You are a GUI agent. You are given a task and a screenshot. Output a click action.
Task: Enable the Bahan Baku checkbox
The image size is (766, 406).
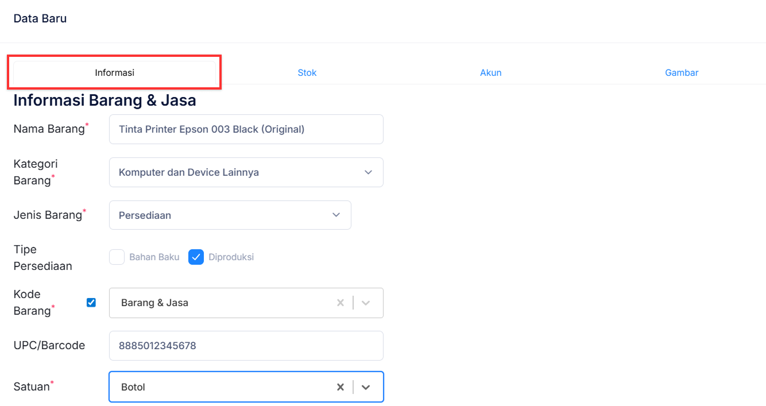117,257
